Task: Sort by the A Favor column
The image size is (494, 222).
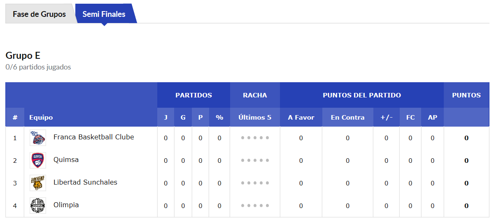Action: tap(301, 118)
